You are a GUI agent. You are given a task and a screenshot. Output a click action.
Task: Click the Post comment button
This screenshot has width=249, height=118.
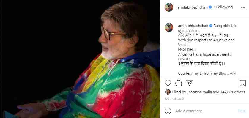point(242,111)
